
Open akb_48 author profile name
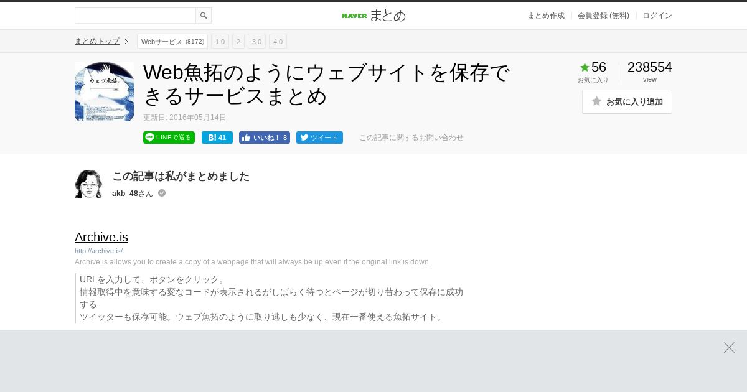(125, 194)
